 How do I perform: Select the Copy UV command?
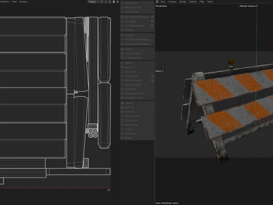coord(137,103)
